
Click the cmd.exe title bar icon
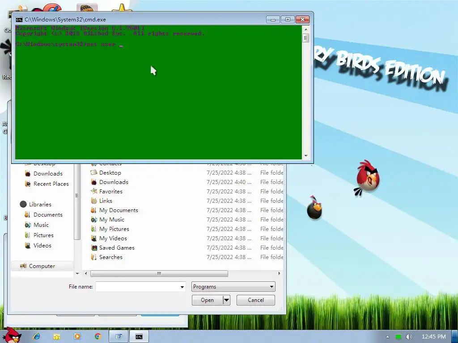(19, 20)
